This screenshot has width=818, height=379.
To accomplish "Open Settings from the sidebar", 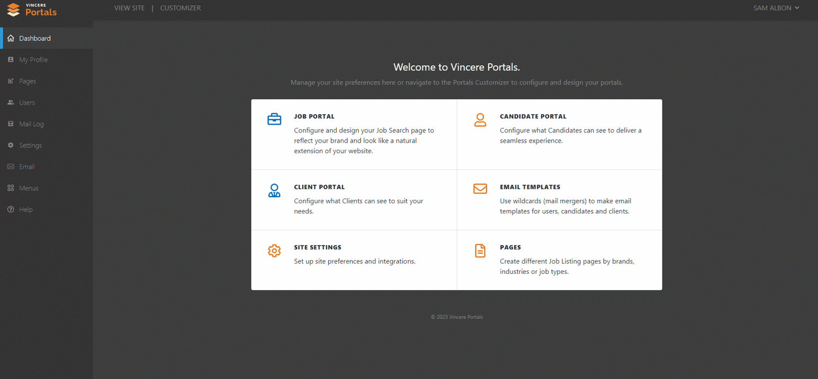I will click(46, 145).
